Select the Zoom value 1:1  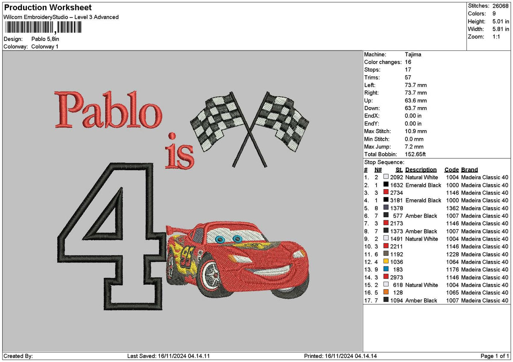497,37
